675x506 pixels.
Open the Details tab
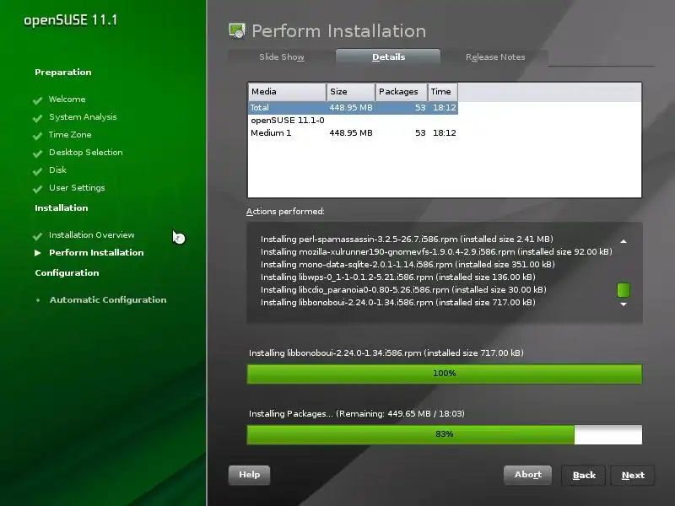pos(388,57)
